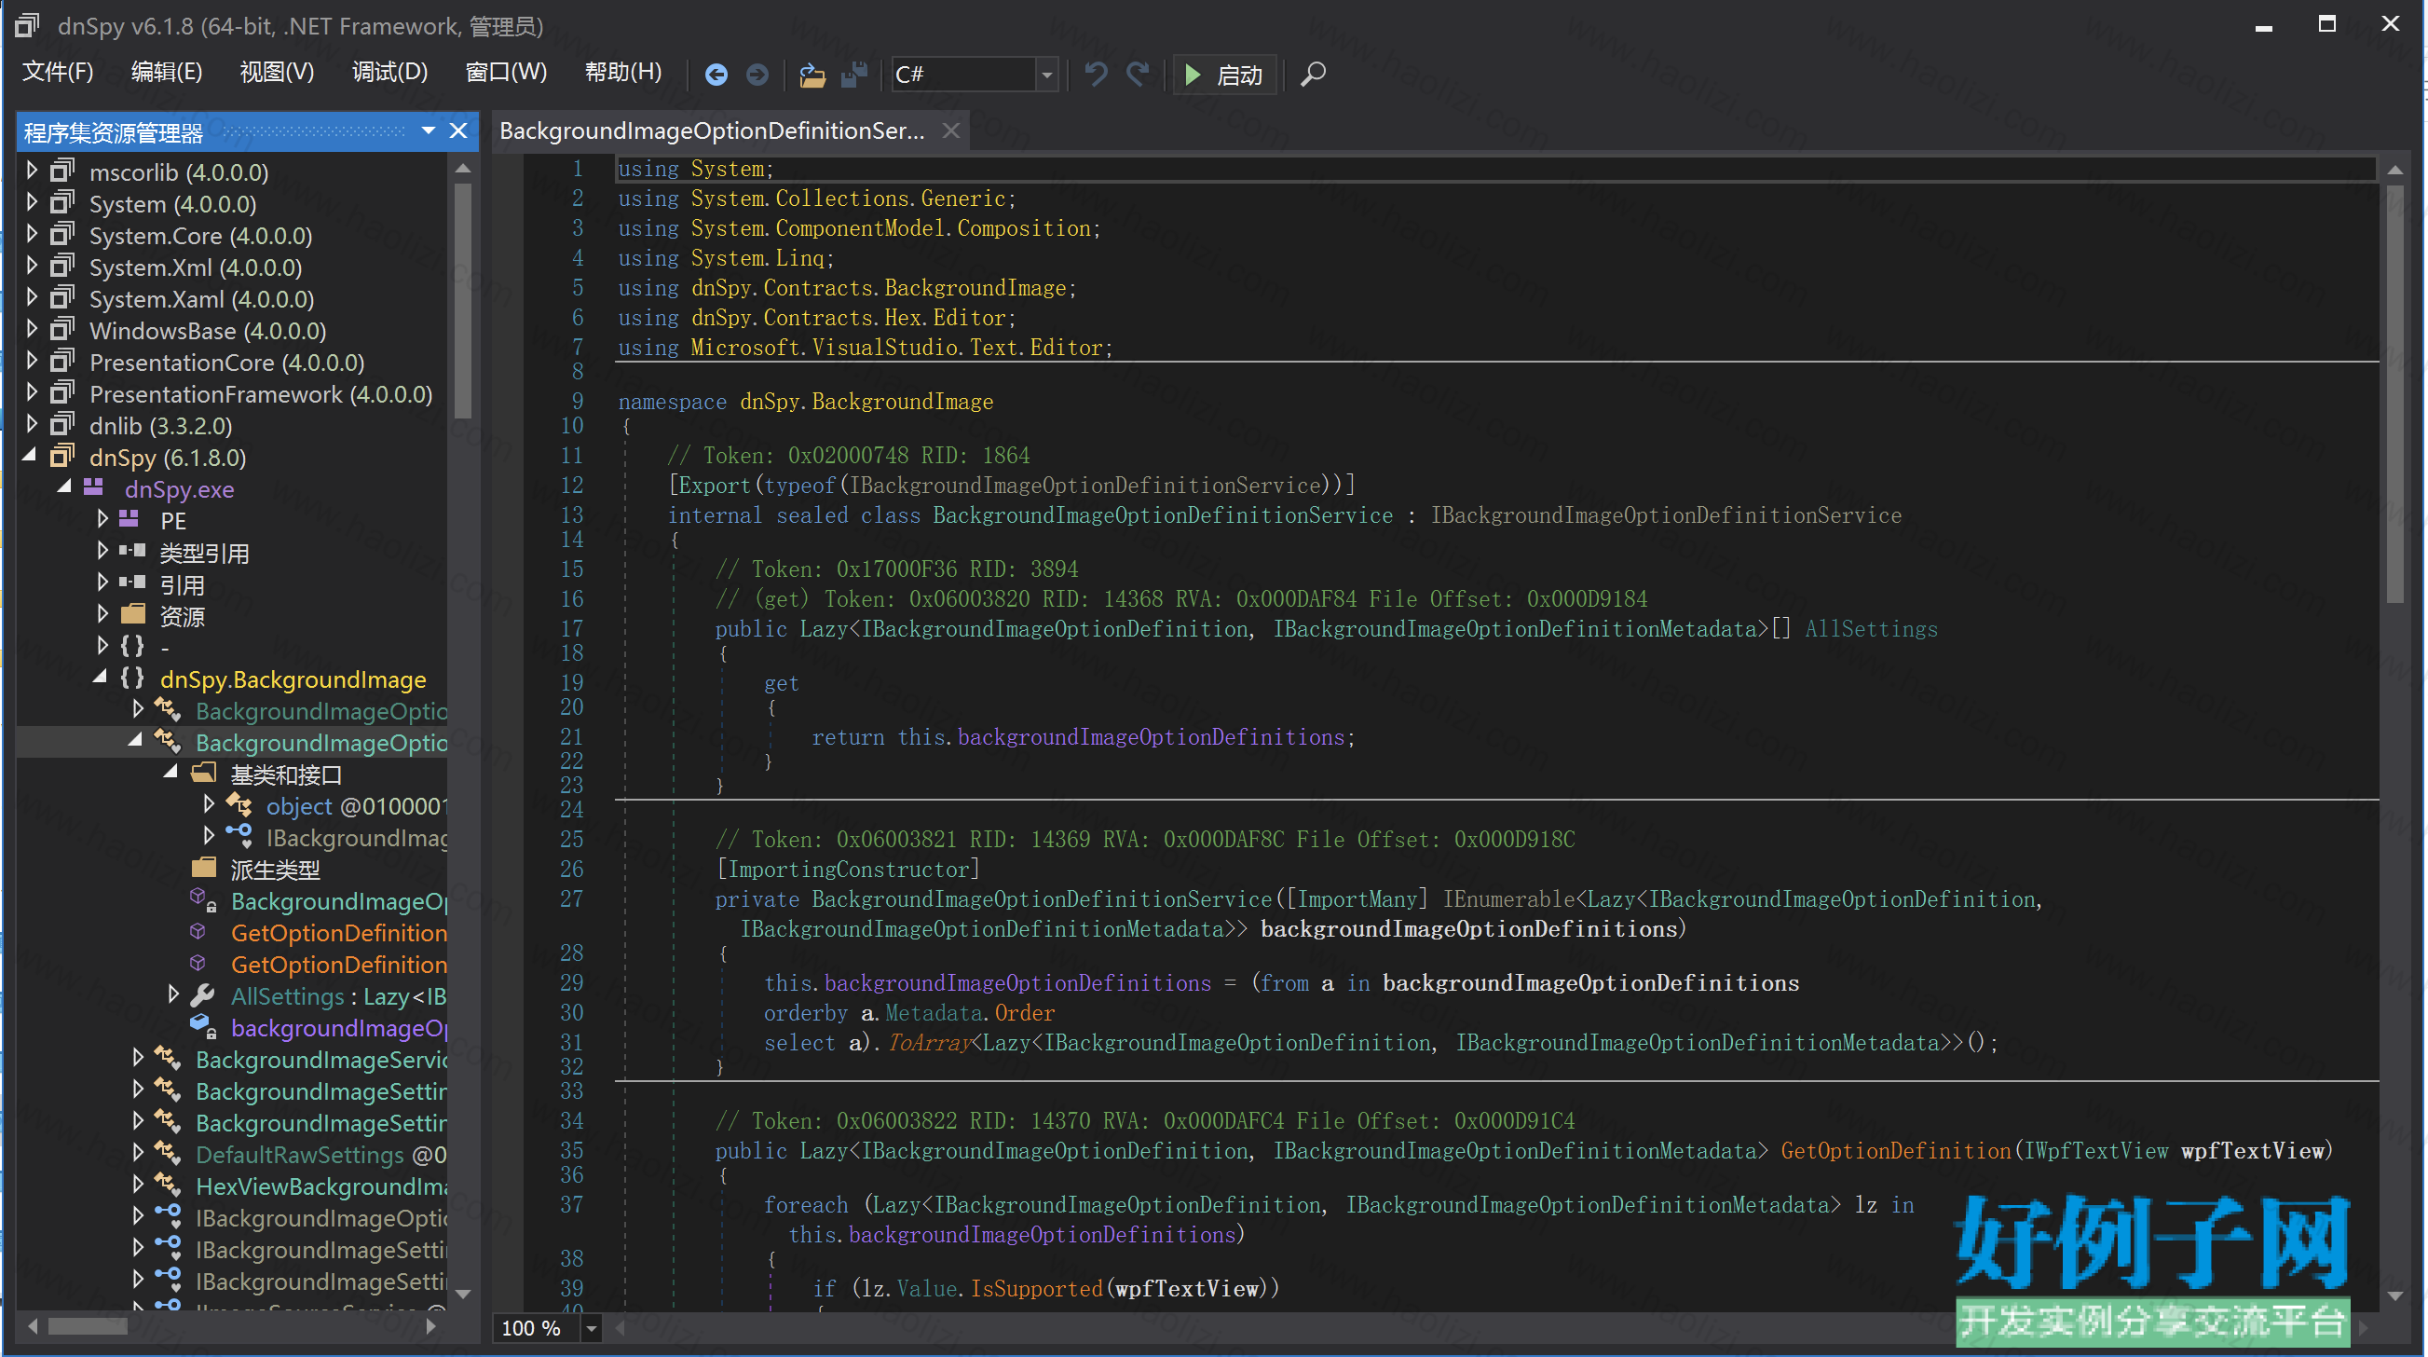Click the 派生类型 folder icon
The width and height of the screenshot is (2428, 1357).
[204, 869]
